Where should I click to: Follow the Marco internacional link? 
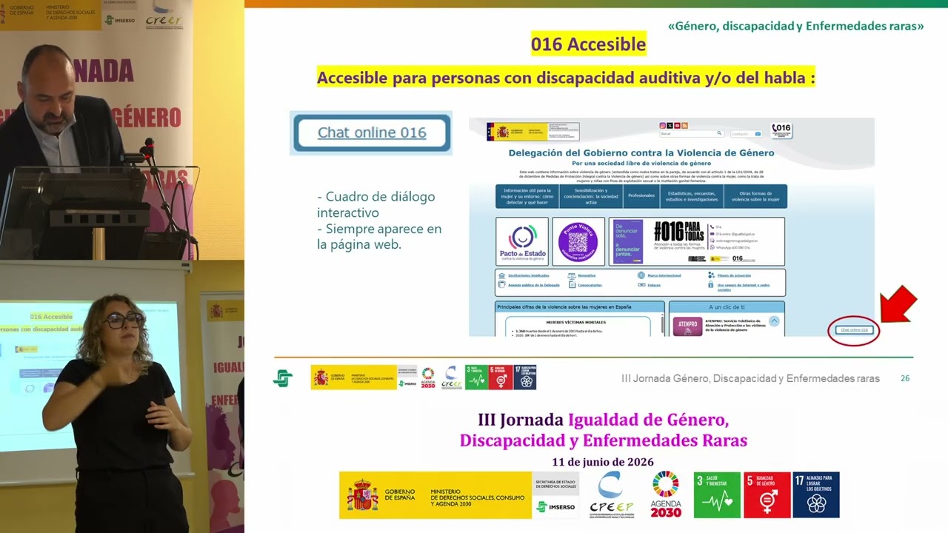tap(664, 275)
